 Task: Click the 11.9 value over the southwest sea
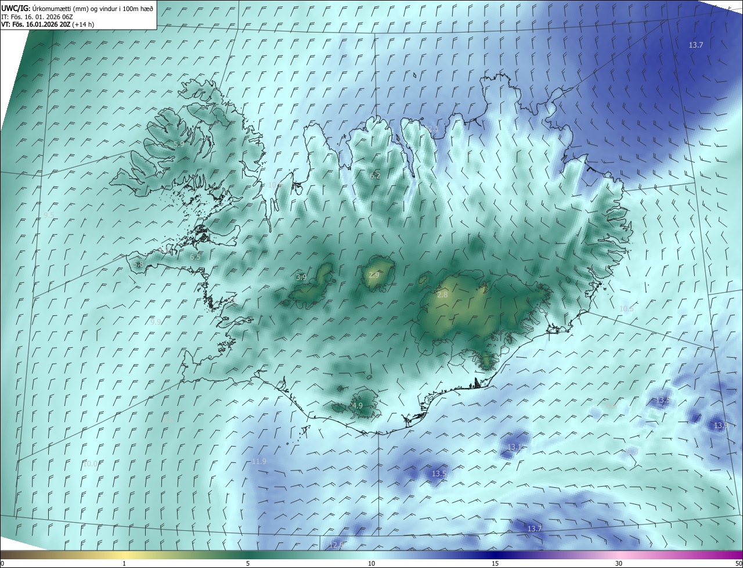click(x=259, y=462)
